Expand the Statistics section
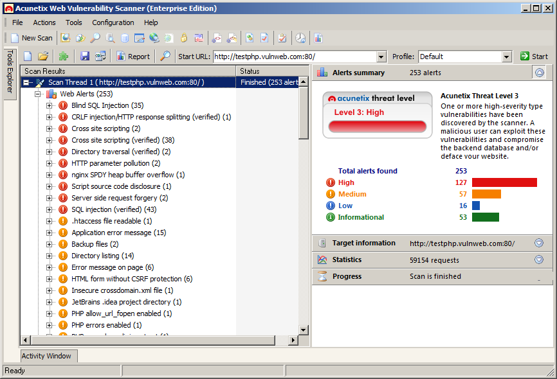The width and height of the screenshot is (557, 379). click(x=539, y=260)
